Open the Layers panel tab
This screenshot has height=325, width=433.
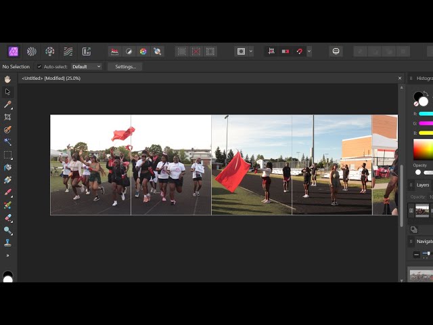tap(423, 185)
